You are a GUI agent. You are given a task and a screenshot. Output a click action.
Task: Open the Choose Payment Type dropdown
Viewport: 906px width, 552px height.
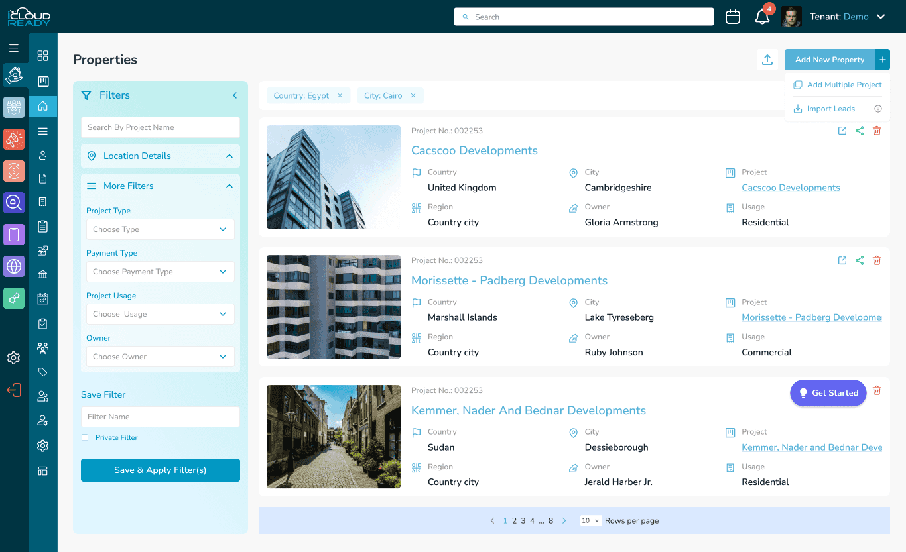click(x=160, y=272)
